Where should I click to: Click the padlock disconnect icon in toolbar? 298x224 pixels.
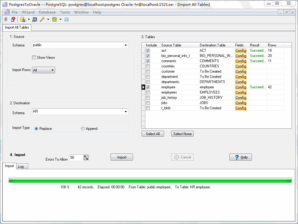click(x=13, y=19)
